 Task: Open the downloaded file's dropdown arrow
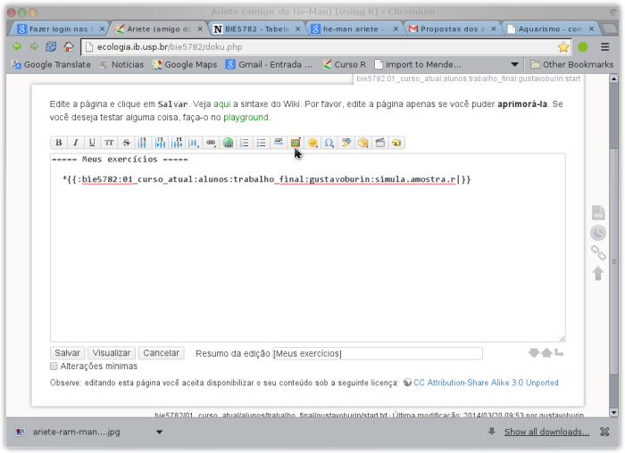coord(159,432)
